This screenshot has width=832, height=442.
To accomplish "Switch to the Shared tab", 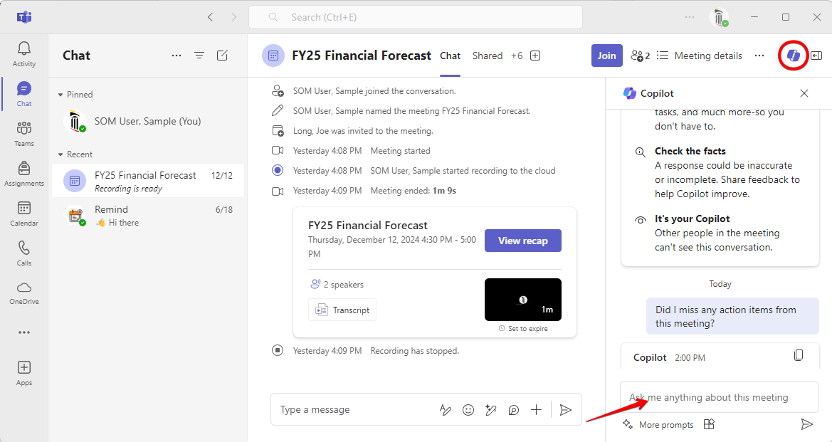I will click(x=487, y=56).
